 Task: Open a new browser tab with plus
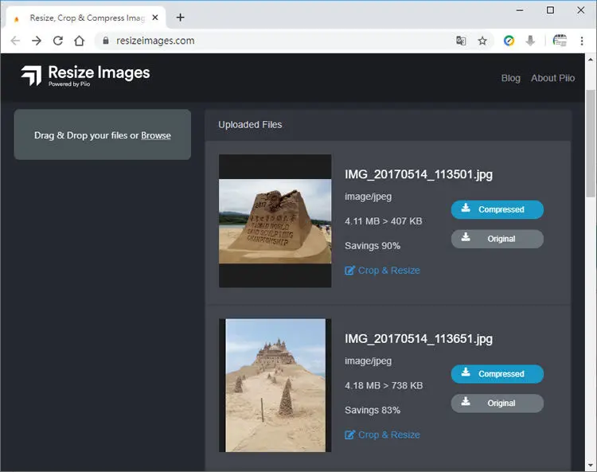coord(180,18)
